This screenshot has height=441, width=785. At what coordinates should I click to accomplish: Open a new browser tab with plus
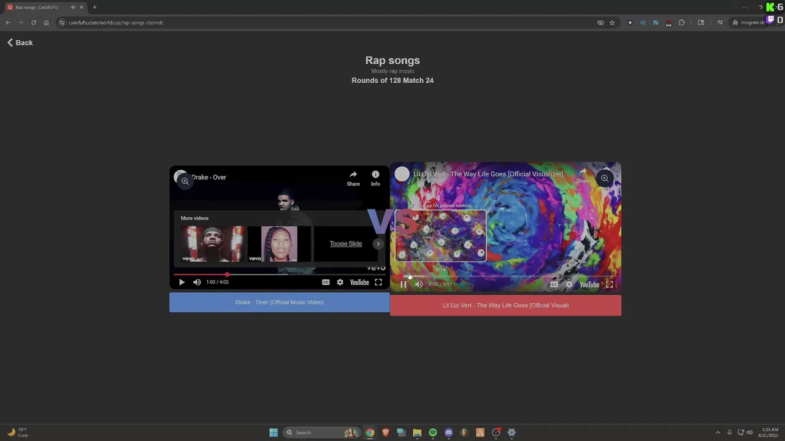[94, 7]
